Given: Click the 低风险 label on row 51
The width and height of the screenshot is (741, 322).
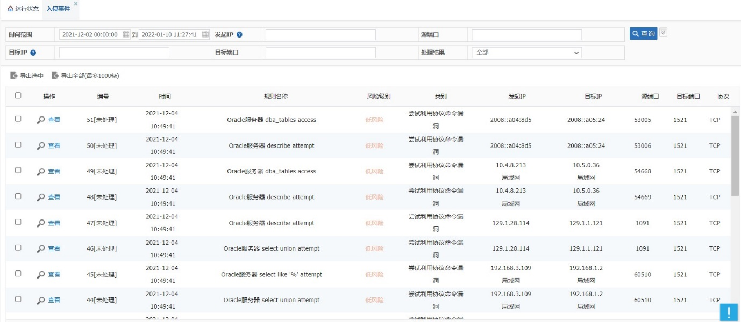Looking at the screenshot, I should pyautogui.click(x=375, y=120).
